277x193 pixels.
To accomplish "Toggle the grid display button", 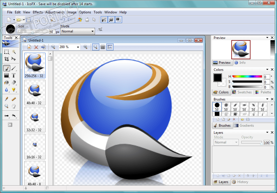I will [x=103, y=47].
